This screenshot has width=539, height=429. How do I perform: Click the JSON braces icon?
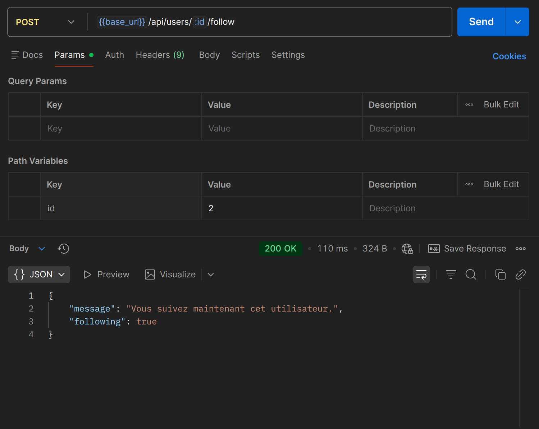(x=19, y=275)
